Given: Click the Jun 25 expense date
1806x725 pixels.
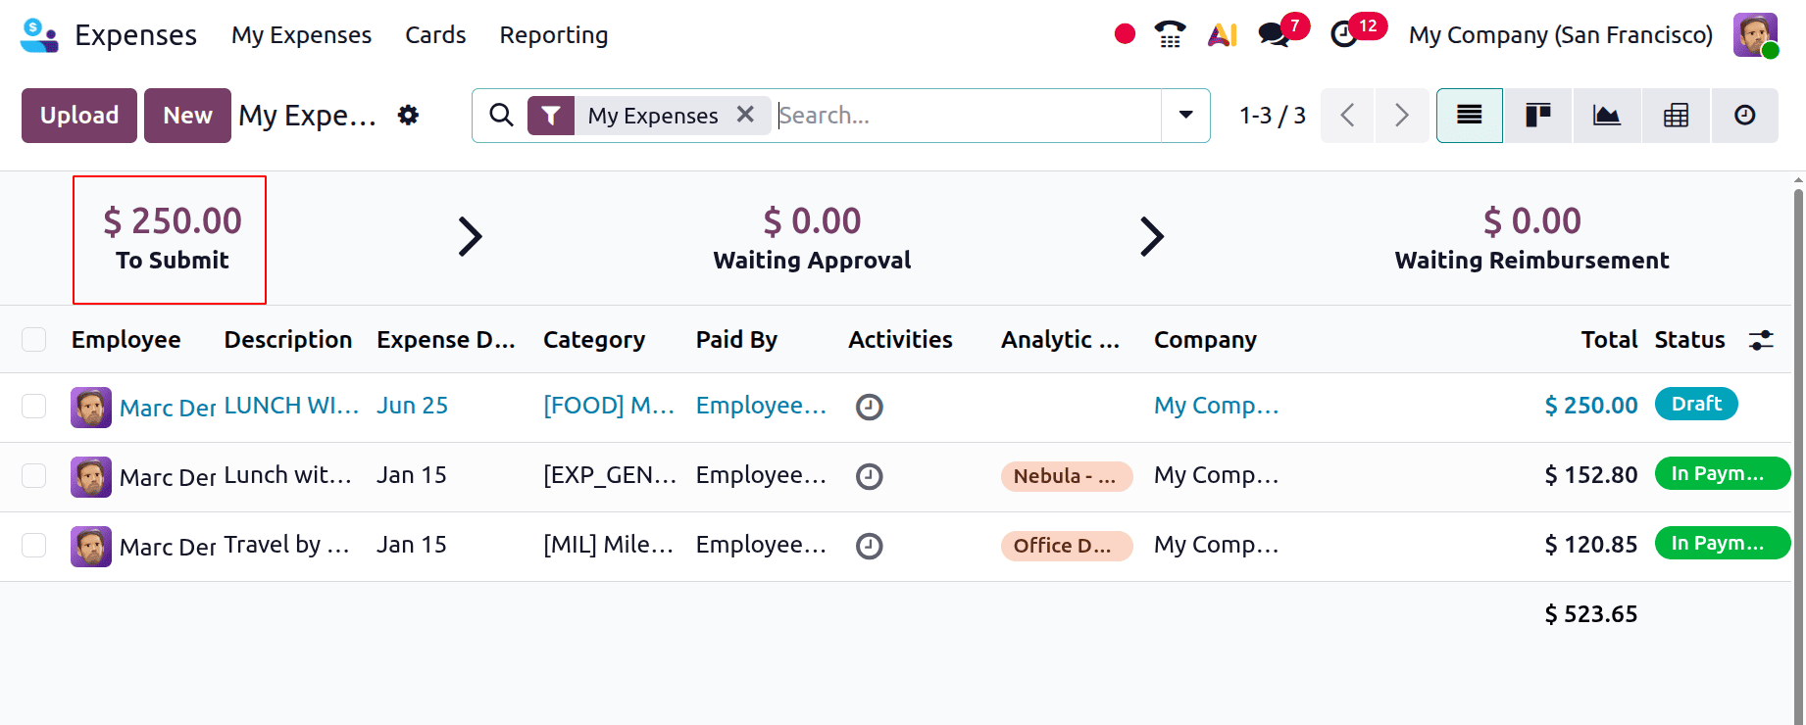Looking at the screenshot, I should [x=412, y=406].
